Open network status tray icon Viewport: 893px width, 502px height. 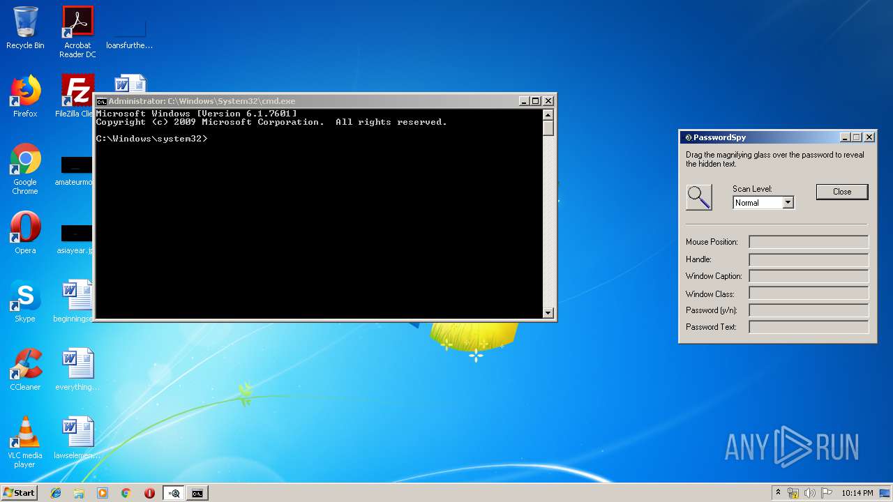(793, 493)
